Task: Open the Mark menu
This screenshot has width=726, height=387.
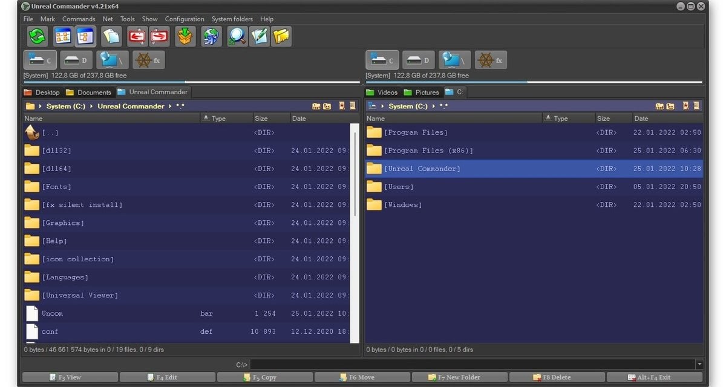Action: [x=48, y=19]
